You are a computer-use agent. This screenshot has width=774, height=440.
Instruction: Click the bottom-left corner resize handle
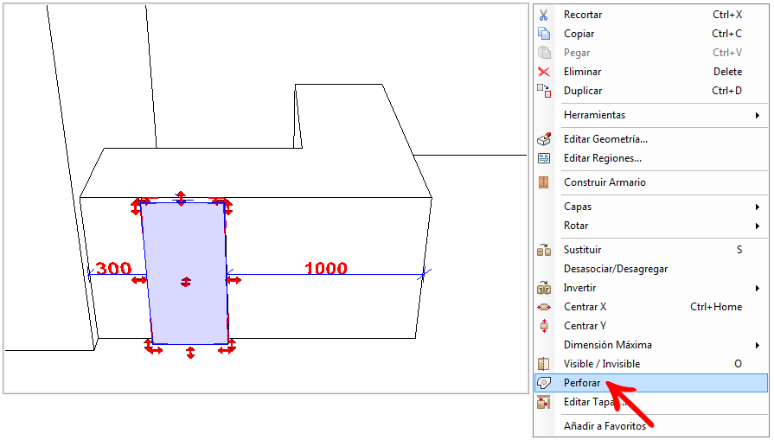[x=152, y=347]
